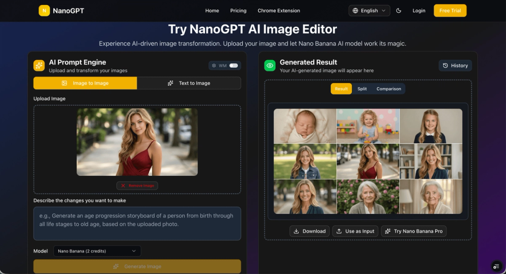Click the NanoGPT brand name
The width and height of the screenshot is (506, 274).
coord(68,11)
